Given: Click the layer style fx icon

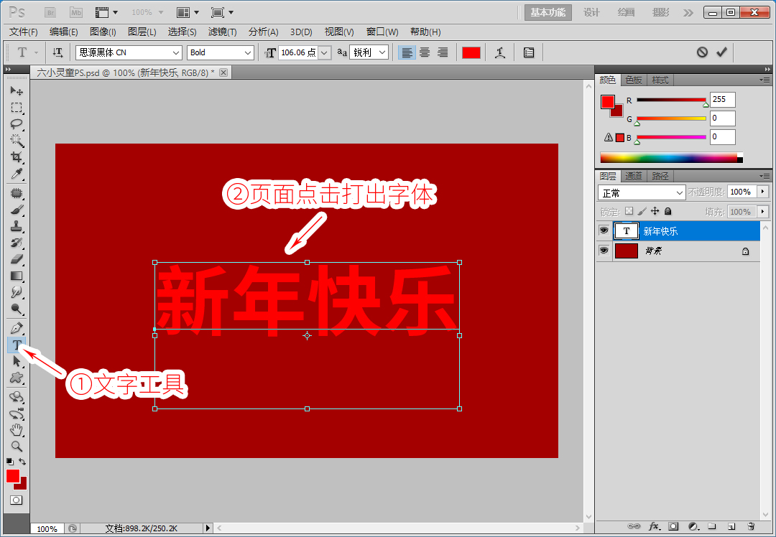Looking at the screenshot, I should click(x=655, y=526).
